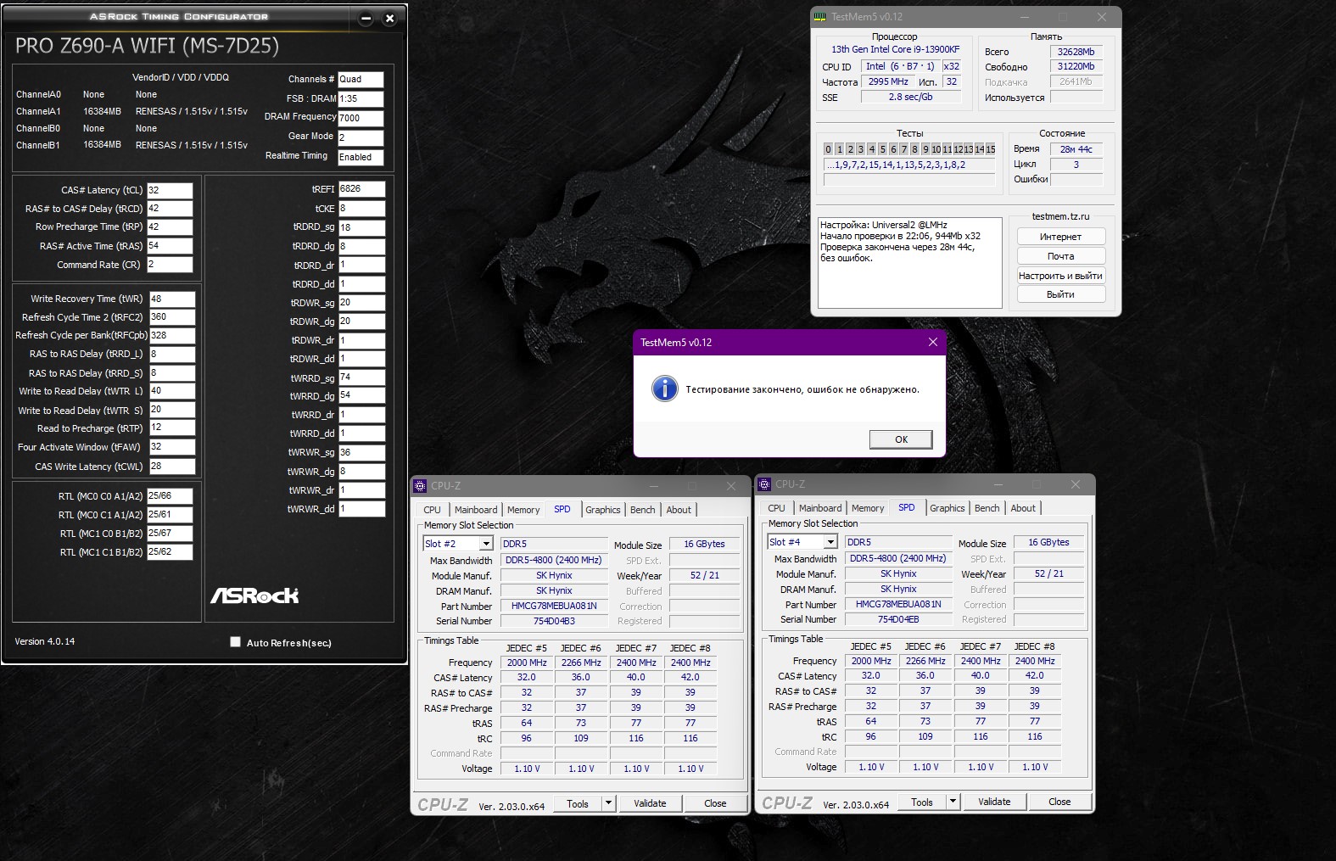Open Memory tab in Slot #4 CPU-Z window
The width and height of the screenshot is (1336, 861).
click(x=868, y=508)
